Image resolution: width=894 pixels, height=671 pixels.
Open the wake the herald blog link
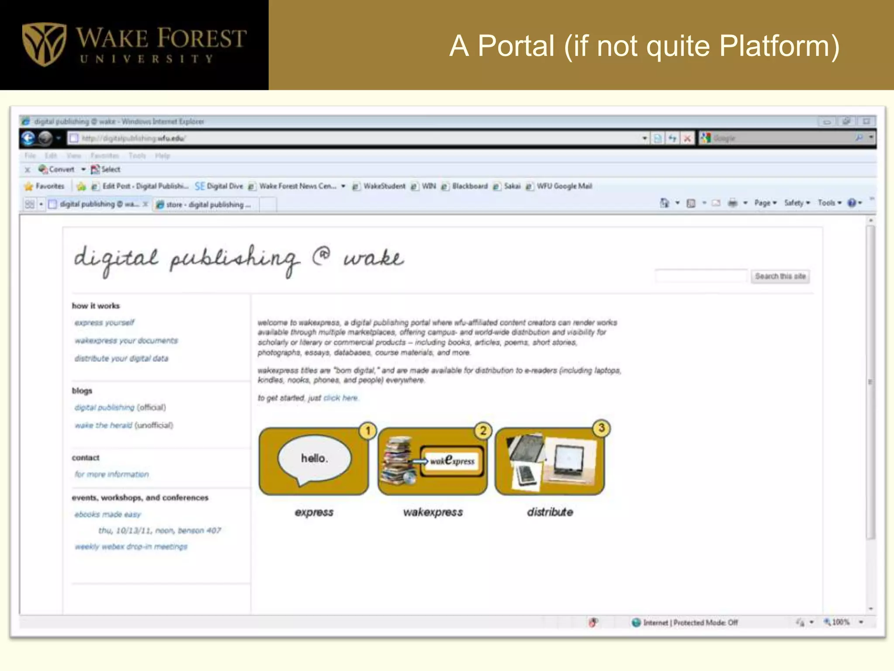pyautogui.click(x=103, y=425)
